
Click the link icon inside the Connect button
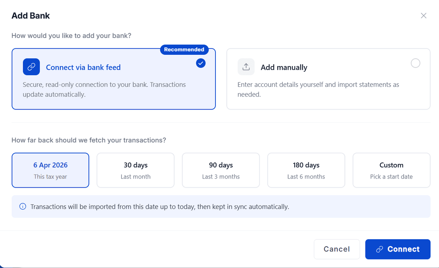[x=380, y=249]
